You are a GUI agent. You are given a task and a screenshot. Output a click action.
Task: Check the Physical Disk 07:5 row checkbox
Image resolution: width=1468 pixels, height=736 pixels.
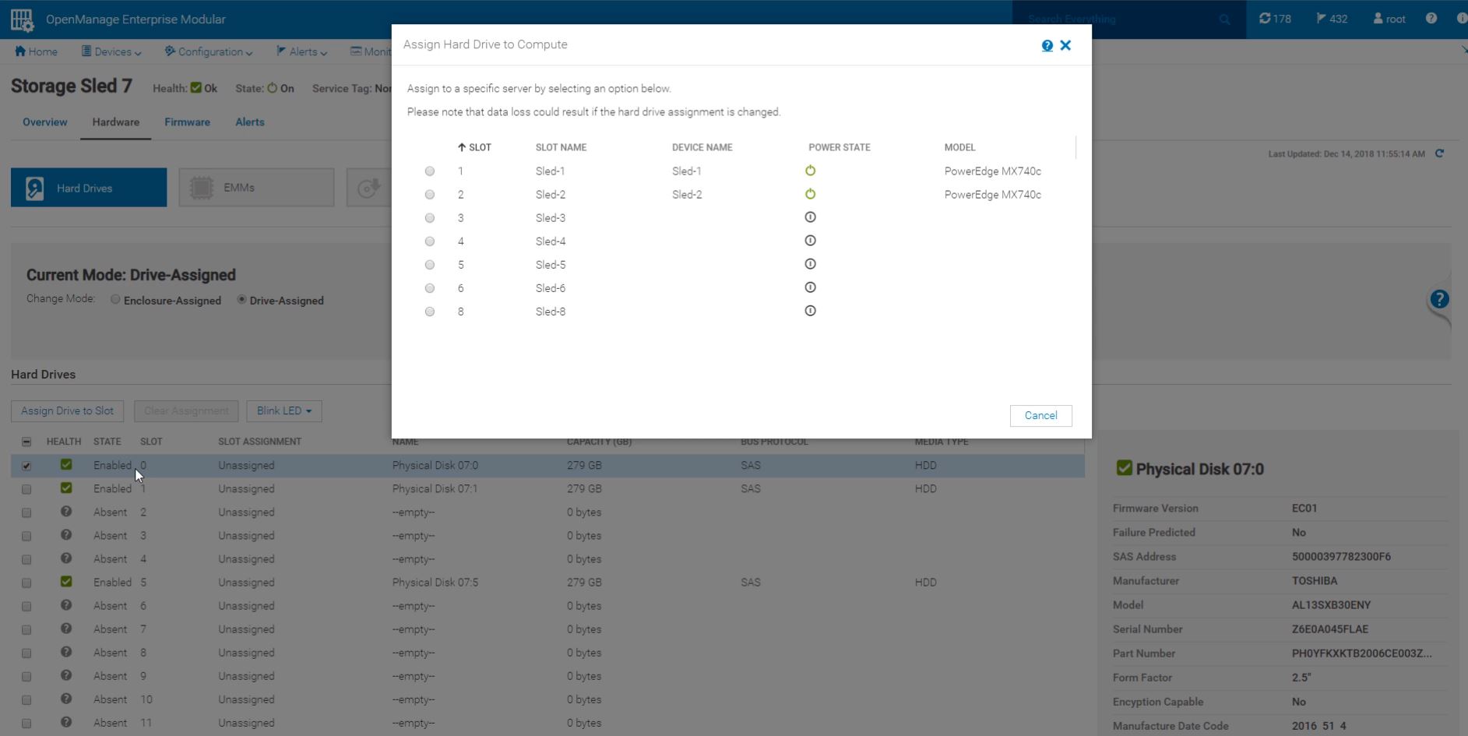(x=26, y=583)
